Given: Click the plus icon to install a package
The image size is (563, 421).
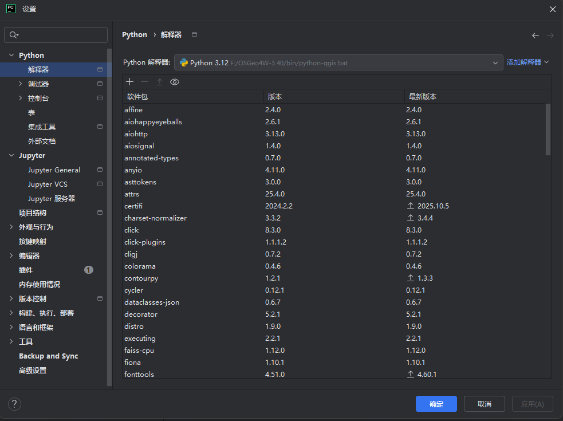Looking at the screenshot, I should click(129, 82).
